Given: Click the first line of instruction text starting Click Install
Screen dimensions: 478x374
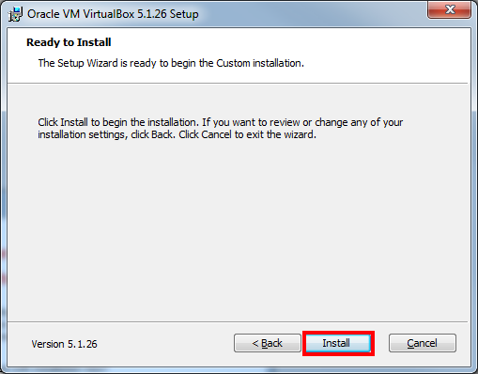Looking at the screenshot, I should click(221, 122).
